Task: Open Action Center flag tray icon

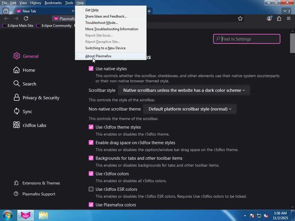Action: [252, 216]
